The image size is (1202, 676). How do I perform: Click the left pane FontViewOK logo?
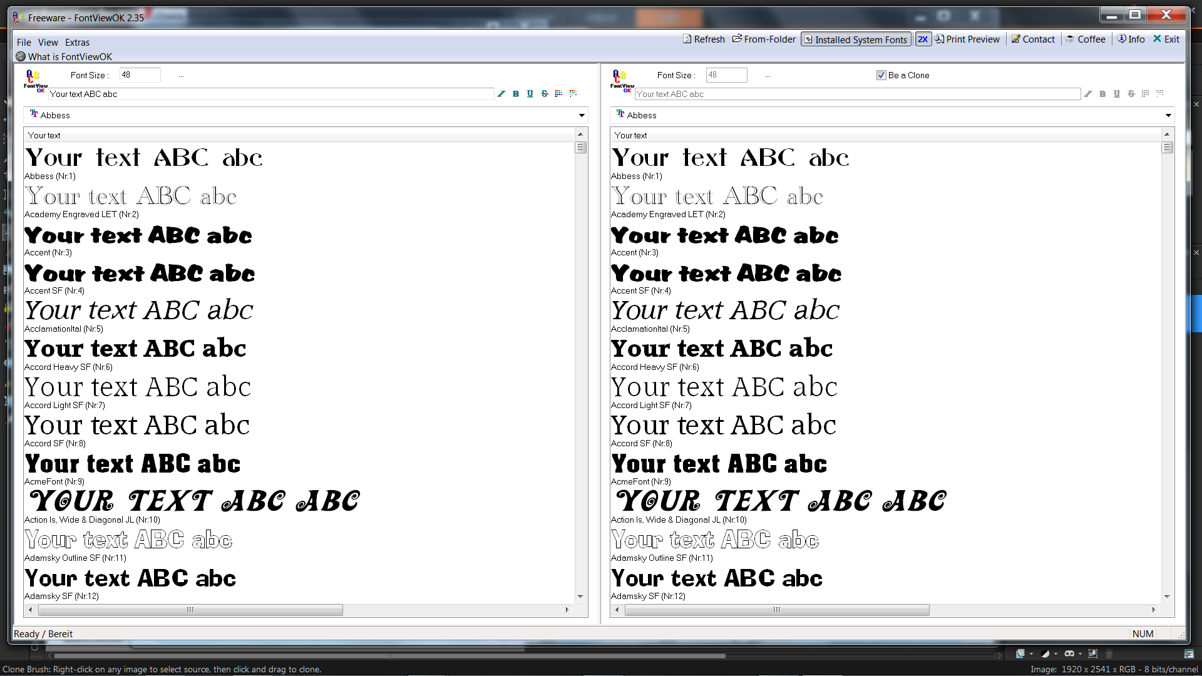tap(36, 81)
